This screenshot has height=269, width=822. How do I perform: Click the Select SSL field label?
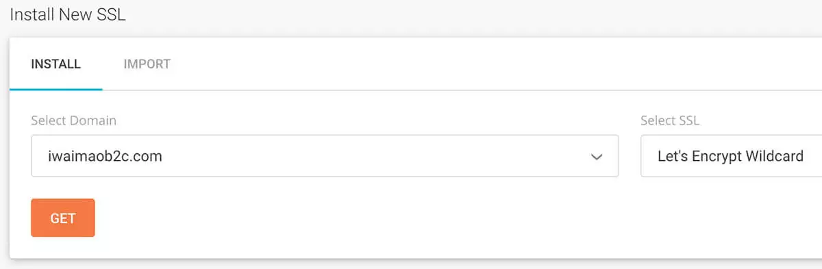pyautogui.click(x=670, y=120)
